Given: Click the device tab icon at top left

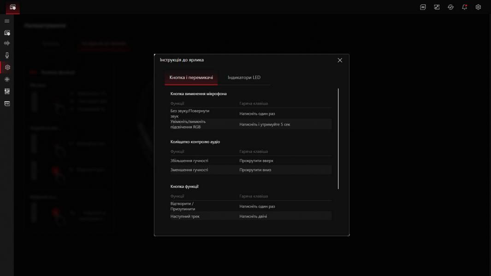Looking at the screenshot, I should pos(12,7).
